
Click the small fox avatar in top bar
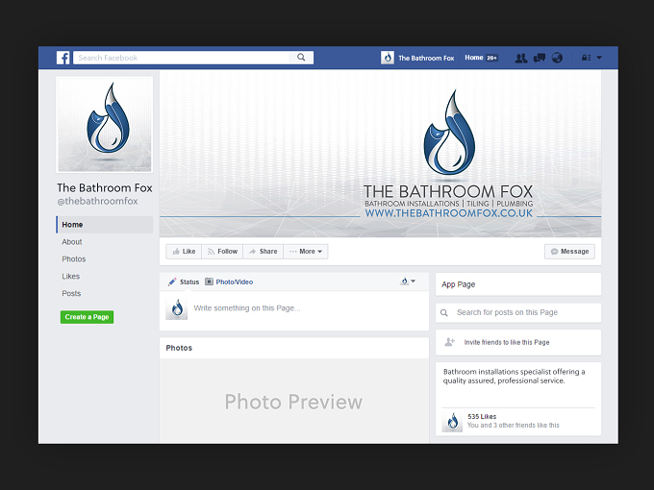387,58
